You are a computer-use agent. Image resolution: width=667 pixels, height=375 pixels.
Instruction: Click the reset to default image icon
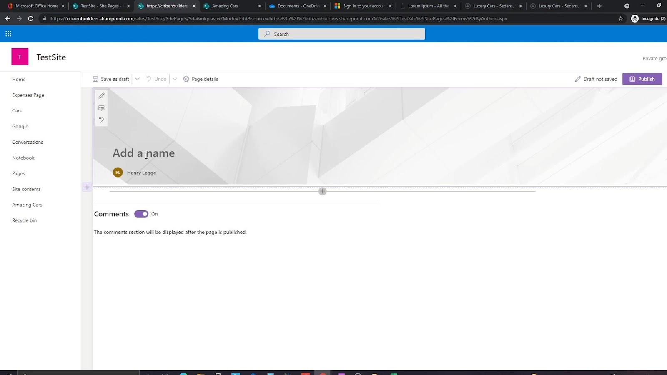click(101, 120)
